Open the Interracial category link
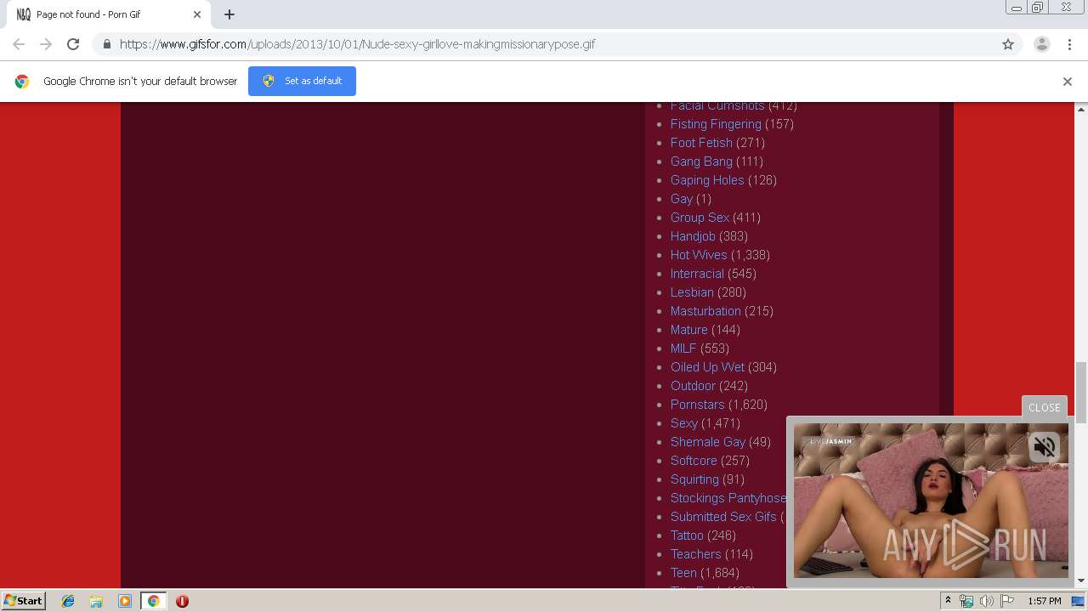The height and width of the screenshot is (612, 1088). click(x=697, y=274)
